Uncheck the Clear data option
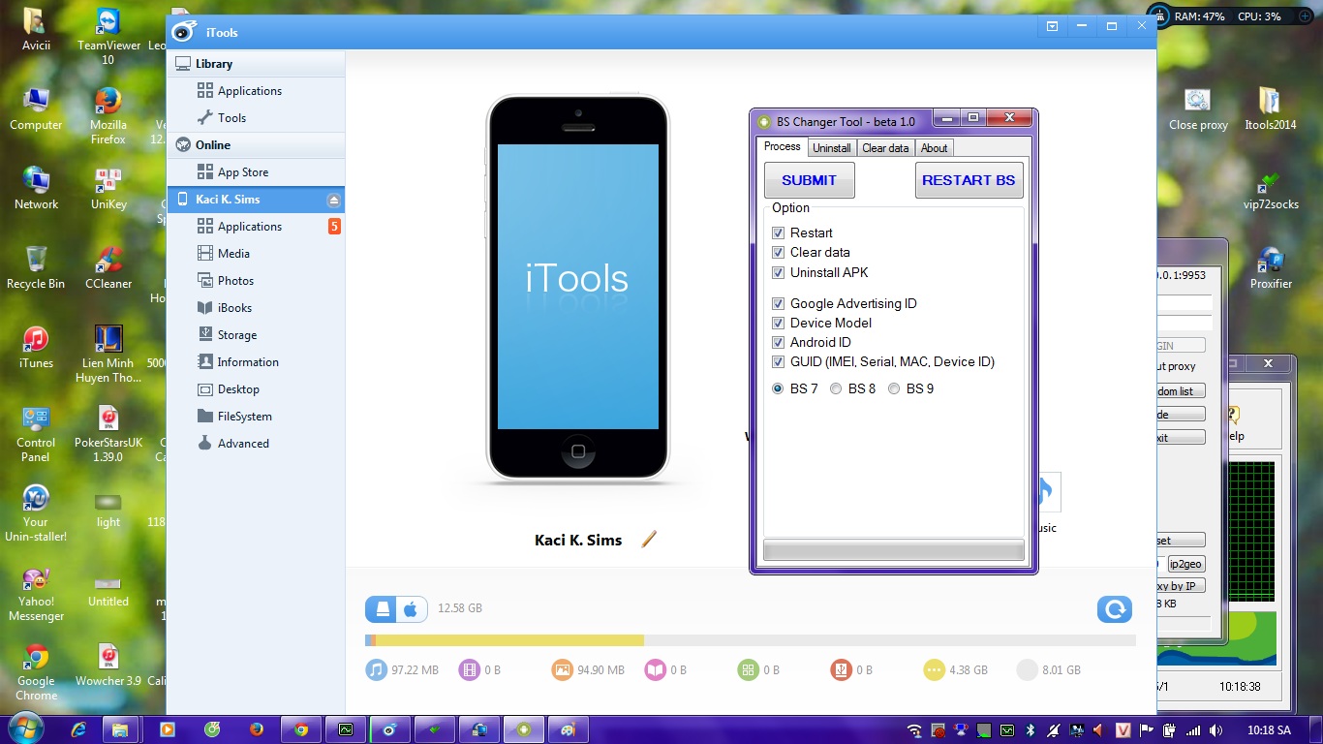Screen dimensions: 1323x744 [x=778, y=253]
